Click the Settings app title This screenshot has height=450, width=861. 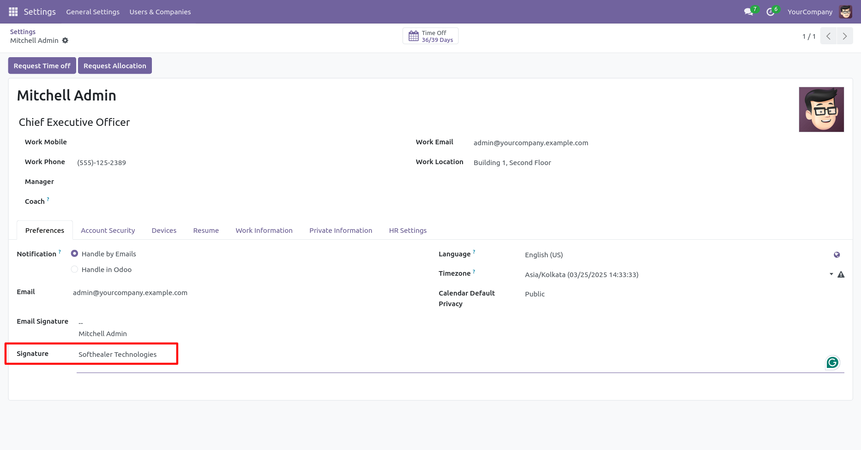coord(40,12)
